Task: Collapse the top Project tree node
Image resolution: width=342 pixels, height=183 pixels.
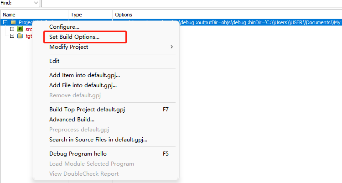Action: (x=5, y=22)
